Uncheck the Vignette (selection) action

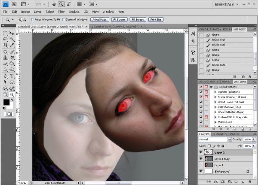[201, 92]
